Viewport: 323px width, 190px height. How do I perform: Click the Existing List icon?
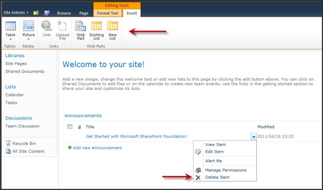[x=96, y=26]
